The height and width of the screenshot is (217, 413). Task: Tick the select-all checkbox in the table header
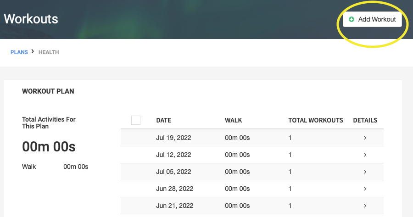[136, 120]
